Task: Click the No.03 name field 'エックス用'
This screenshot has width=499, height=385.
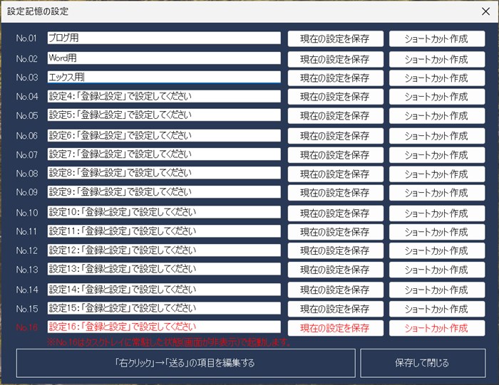Action: 164,77
